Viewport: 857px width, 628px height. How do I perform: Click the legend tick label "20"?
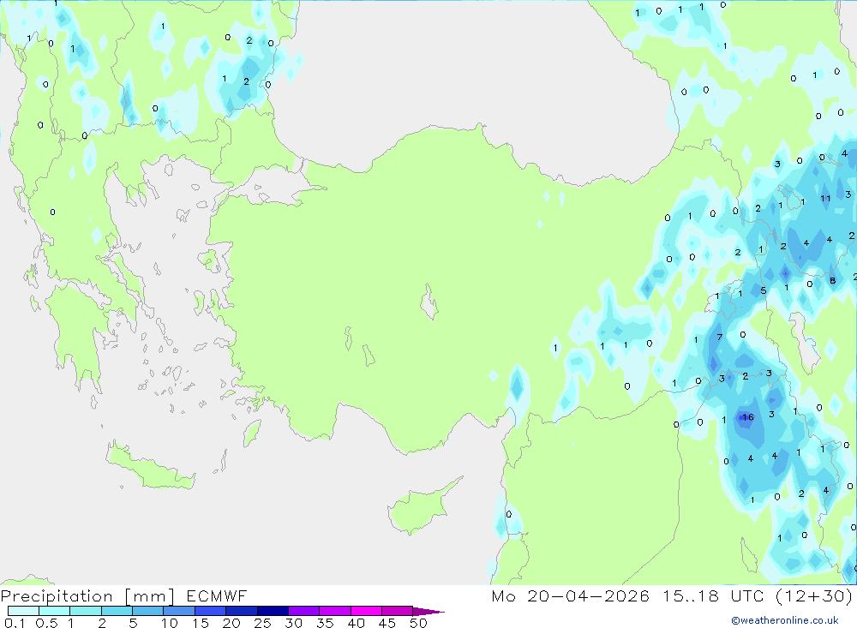tap(231, 623)
